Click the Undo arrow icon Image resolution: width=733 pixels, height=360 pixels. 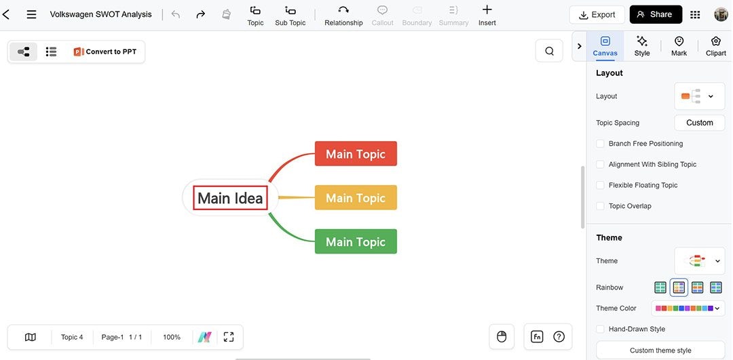[176, 14]
